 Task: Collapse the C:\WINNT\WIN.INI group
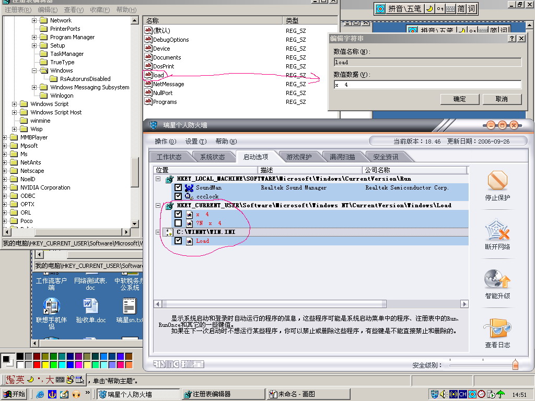(x=158, y=232)
